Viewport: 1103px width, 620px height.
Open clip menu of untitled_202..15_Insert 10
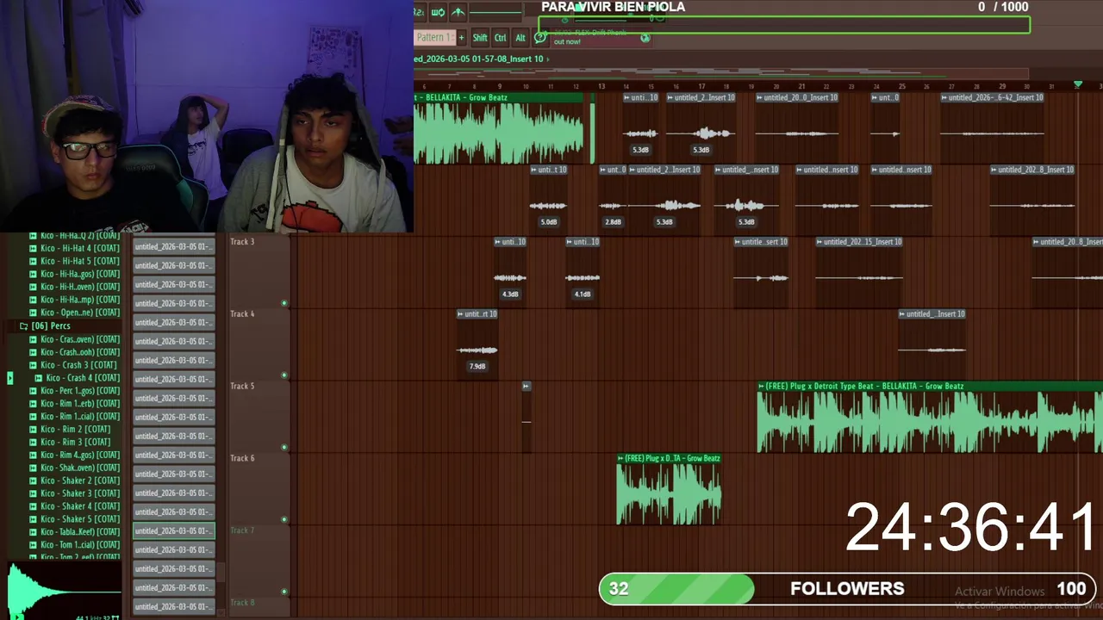click(x=819, y=242)
